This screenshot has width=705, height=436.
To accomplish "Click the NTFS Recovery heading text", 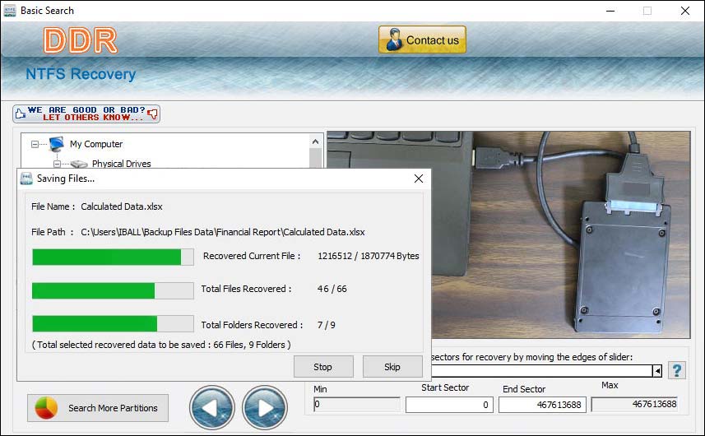I will click(x=81, y=74).
